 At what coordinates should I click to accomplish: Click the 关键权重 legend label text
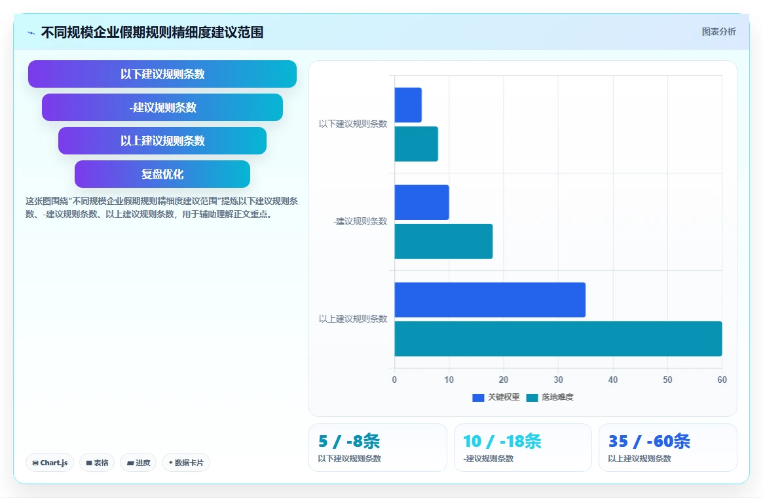click(504, 397)
